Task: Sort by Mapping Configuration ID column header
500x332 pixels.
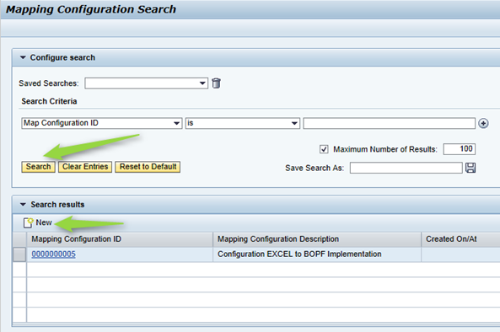Action: coord(120,239)
